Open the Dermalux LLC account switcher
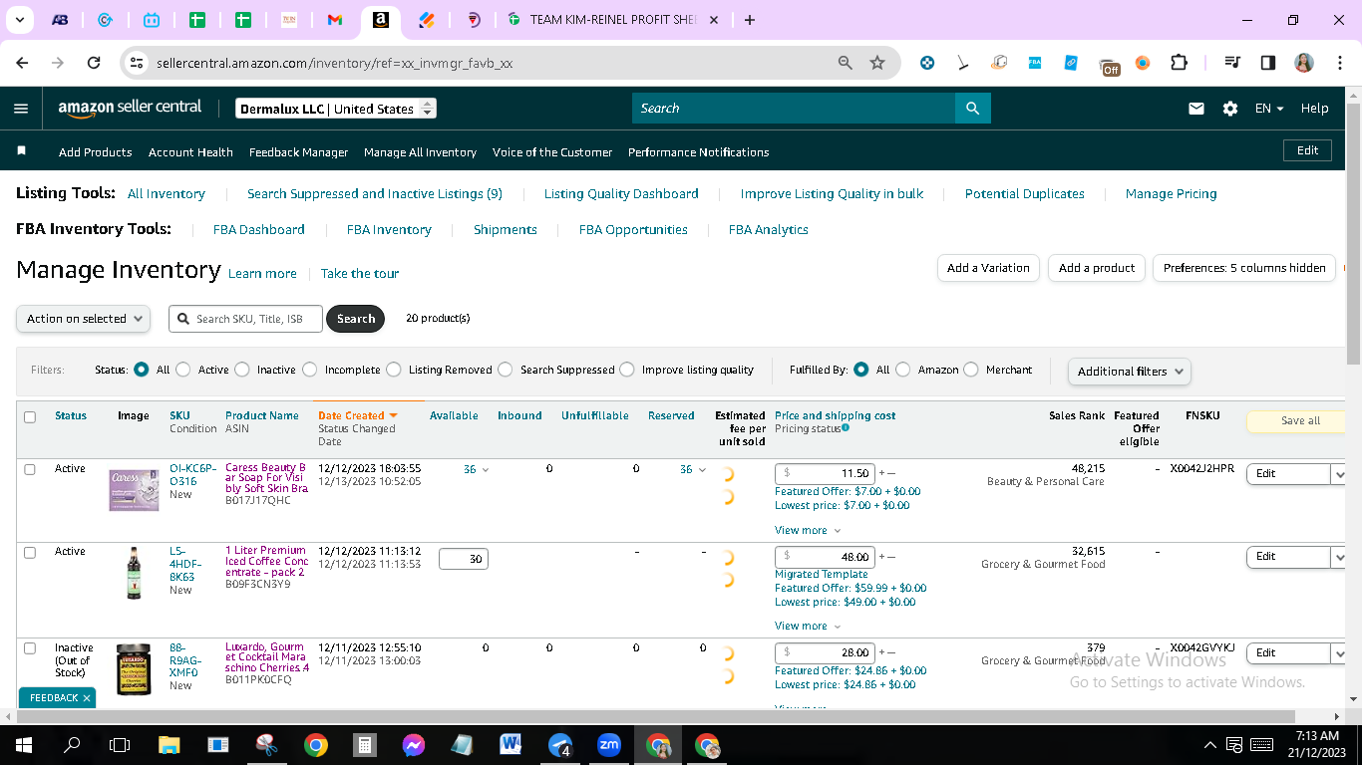Screen dimensions: 1362x765 coord(336,109)
